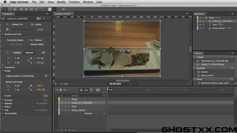
Task: Expand the Corners section
Action: [x=3, y=100]
